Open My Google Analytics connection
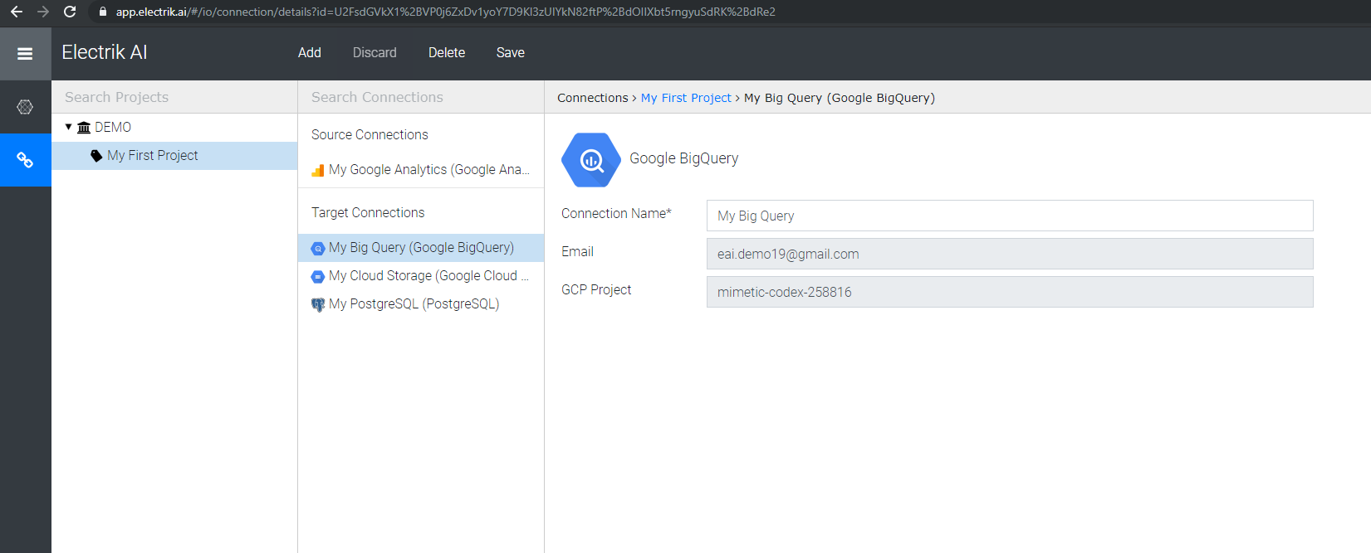This screenshot has width=1371, height=553. tap(421, 170)
